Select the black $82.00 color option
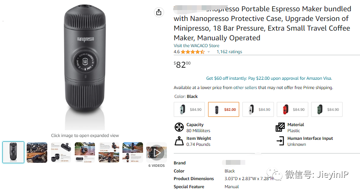 (223, 109)
